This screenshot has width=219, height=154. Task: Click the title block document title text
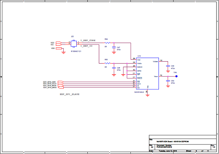pos(172,141)
